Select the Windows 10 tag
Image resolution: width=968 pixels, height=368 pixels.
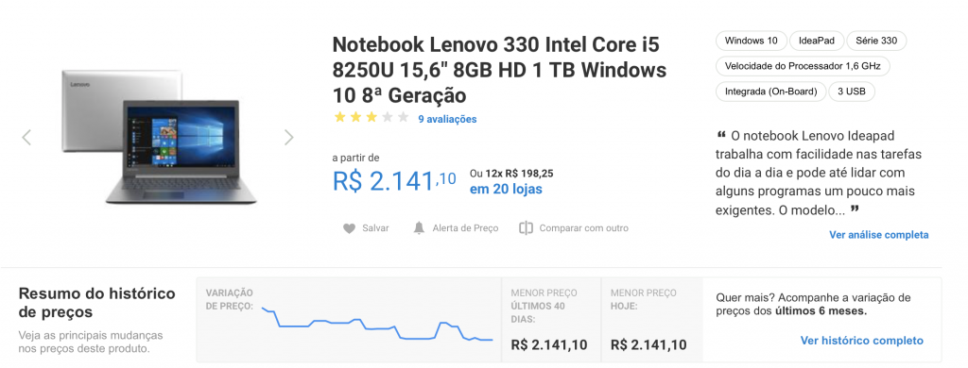click(x=752, y=41)
